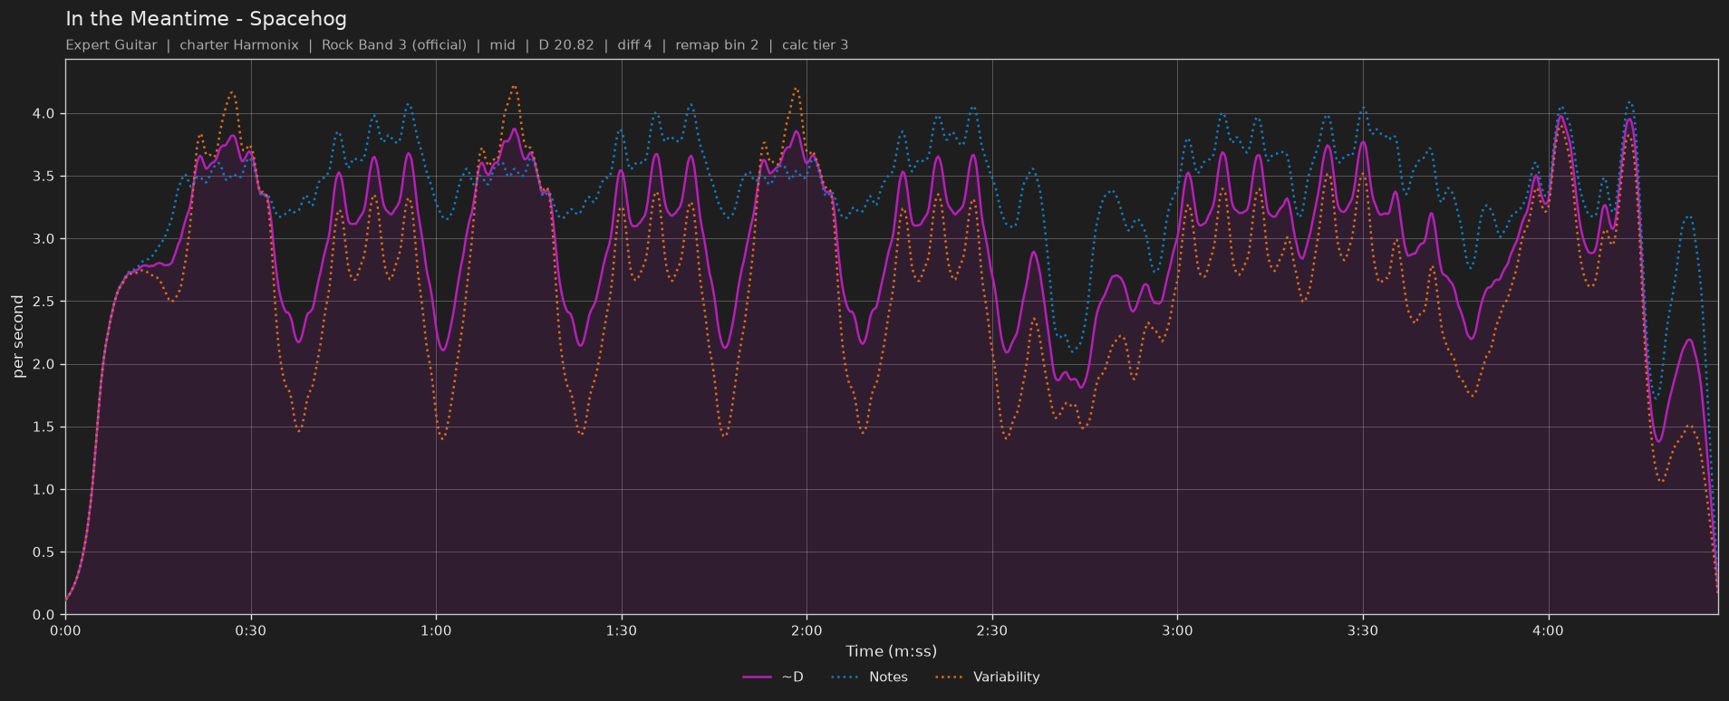1729x701 pixels.
Task: Click the 'Time (m:ss)' axis label
Action: coord(891,651)
